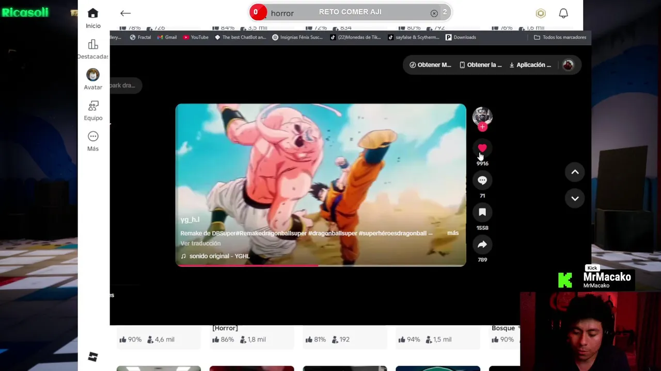This screenshot has height=371, width=661.
Task: Expand Todos los marcadores folder
Action: [560, 37]
